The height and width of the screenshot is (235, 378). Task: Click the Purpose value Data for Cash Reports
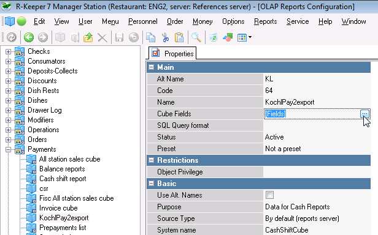tap(298, 207)
